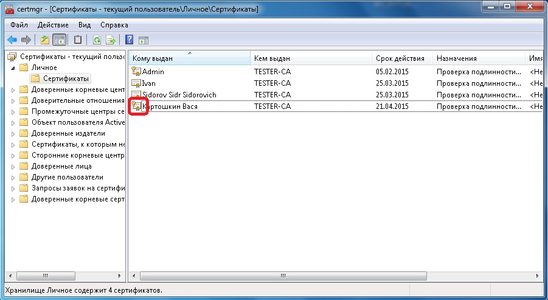
Task: Click the Кем выдан column header
Action: (x=272, y=58)
